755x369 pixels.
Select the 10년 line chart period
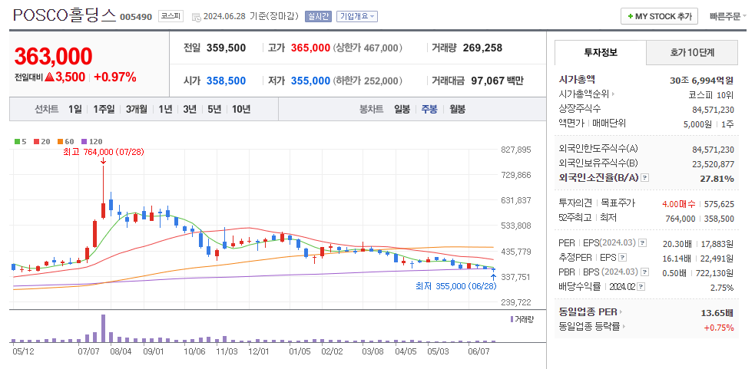241,109
